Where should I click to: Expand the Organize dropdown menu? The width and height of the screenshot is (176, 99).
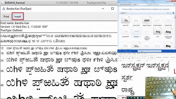point(123,13)
